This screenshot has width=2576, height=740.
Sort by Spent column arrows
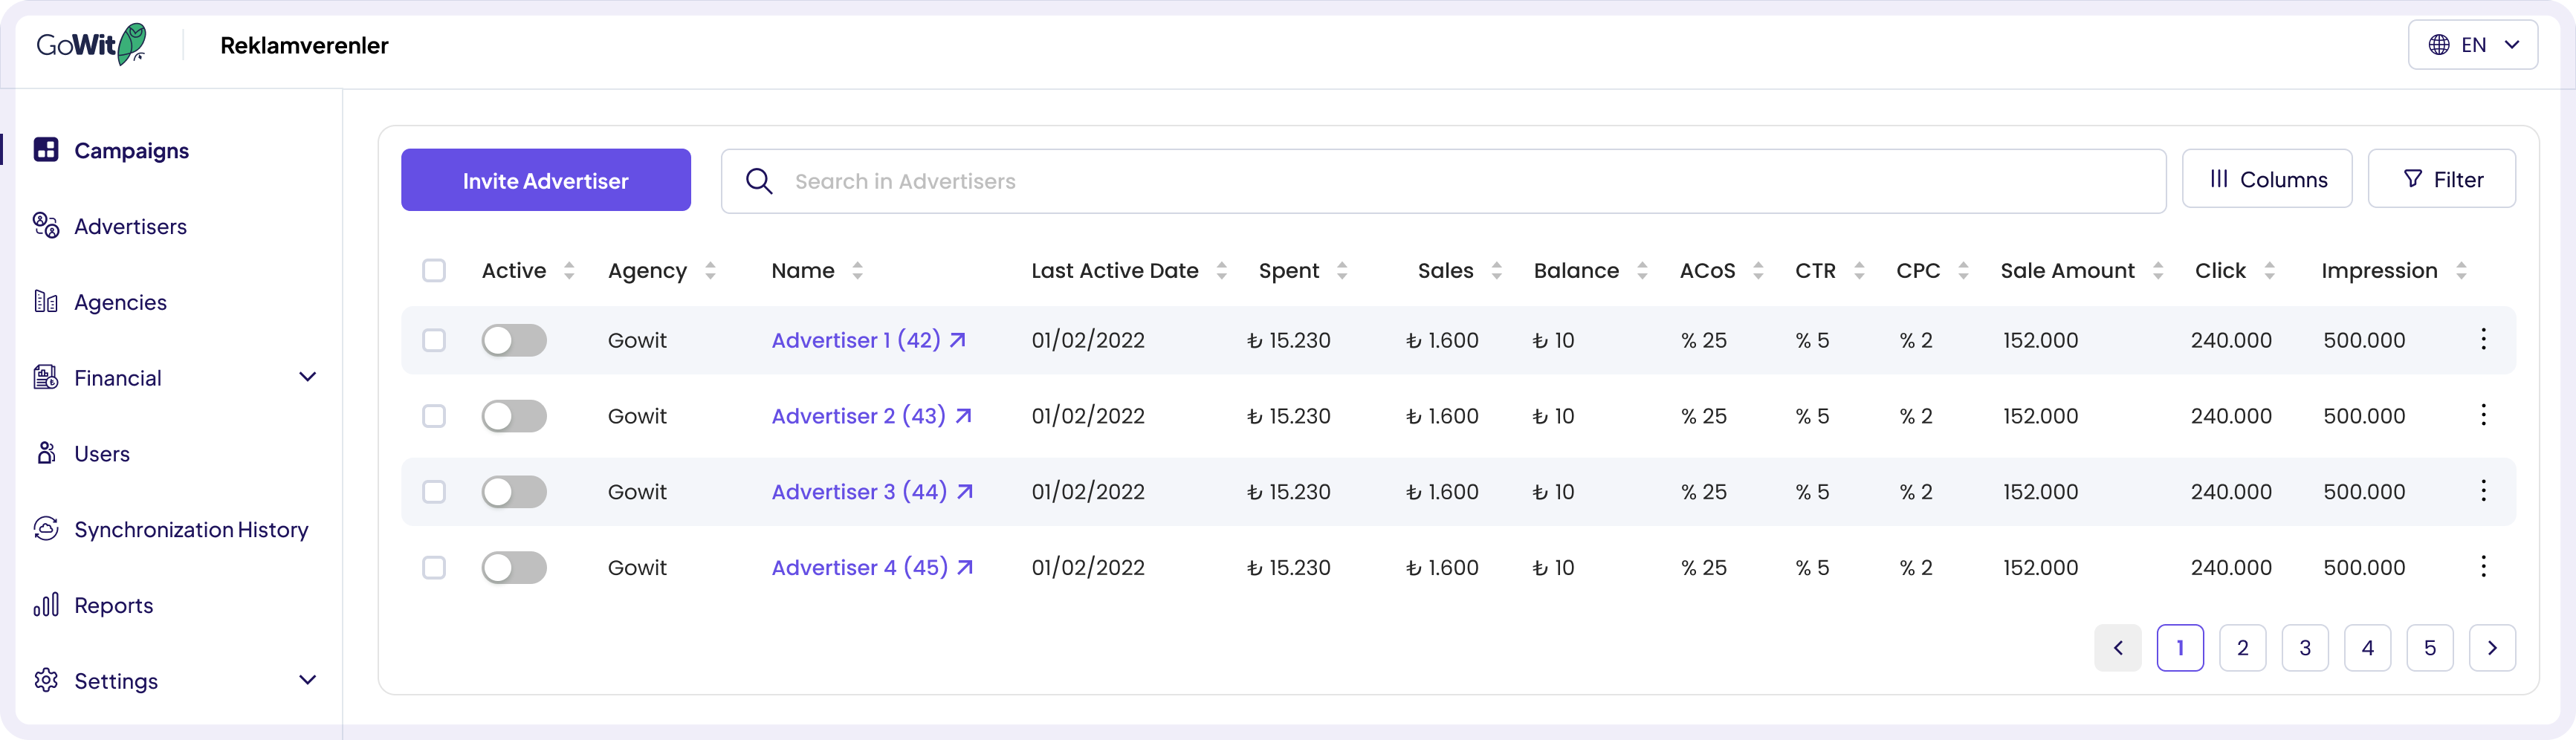pyautogui.click(x=1342, y=271)
